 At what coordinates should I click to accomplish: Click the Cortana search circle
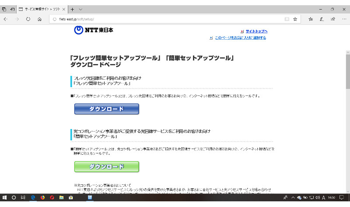click(x=14, y=197)
